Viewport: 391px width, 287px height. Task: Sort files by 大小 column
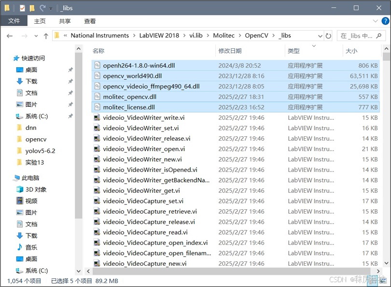point(351,51)
